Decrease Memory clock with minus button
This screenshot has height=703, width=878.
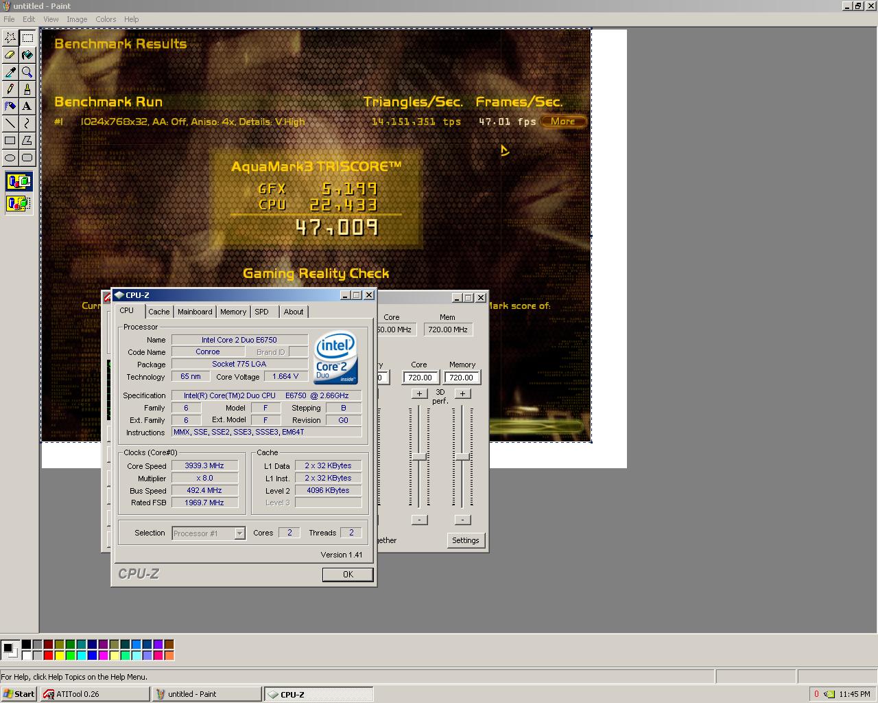(x=462, y=520)
